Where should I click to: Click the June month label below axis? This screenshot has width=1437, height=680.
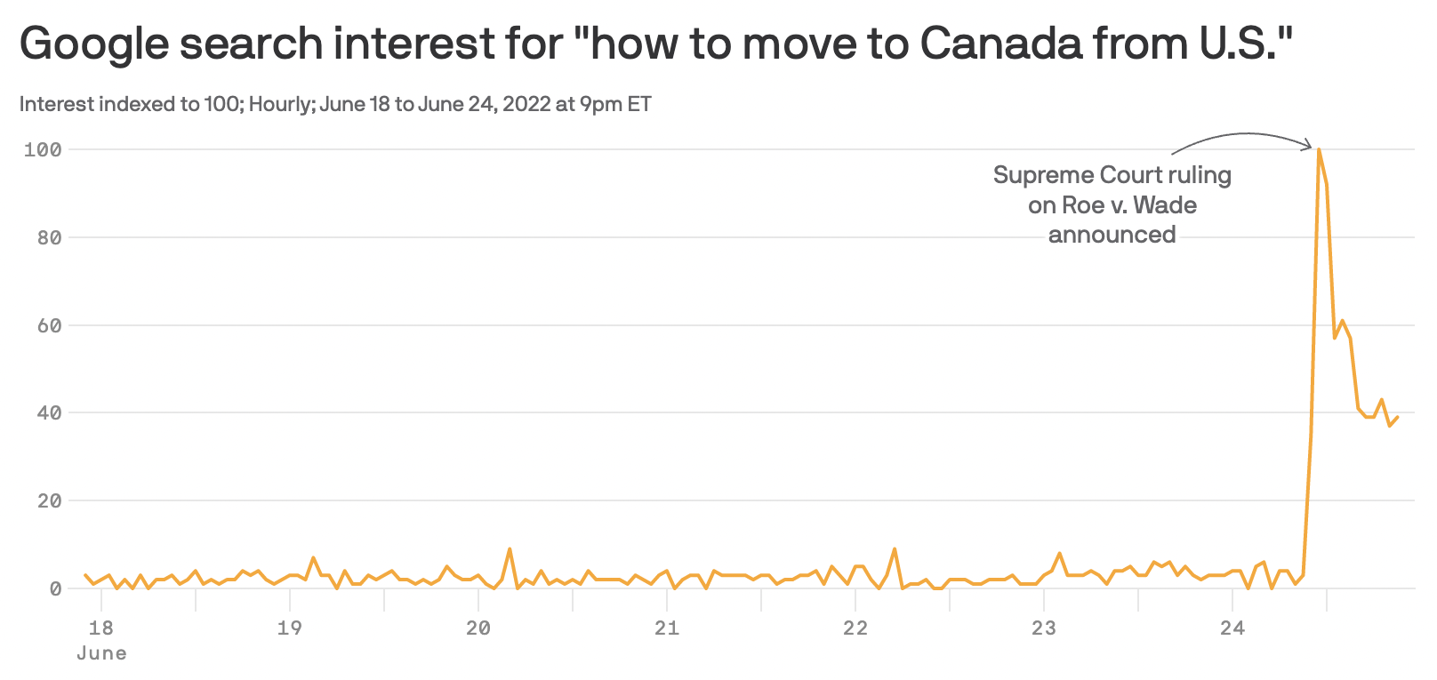click(101, 653)
